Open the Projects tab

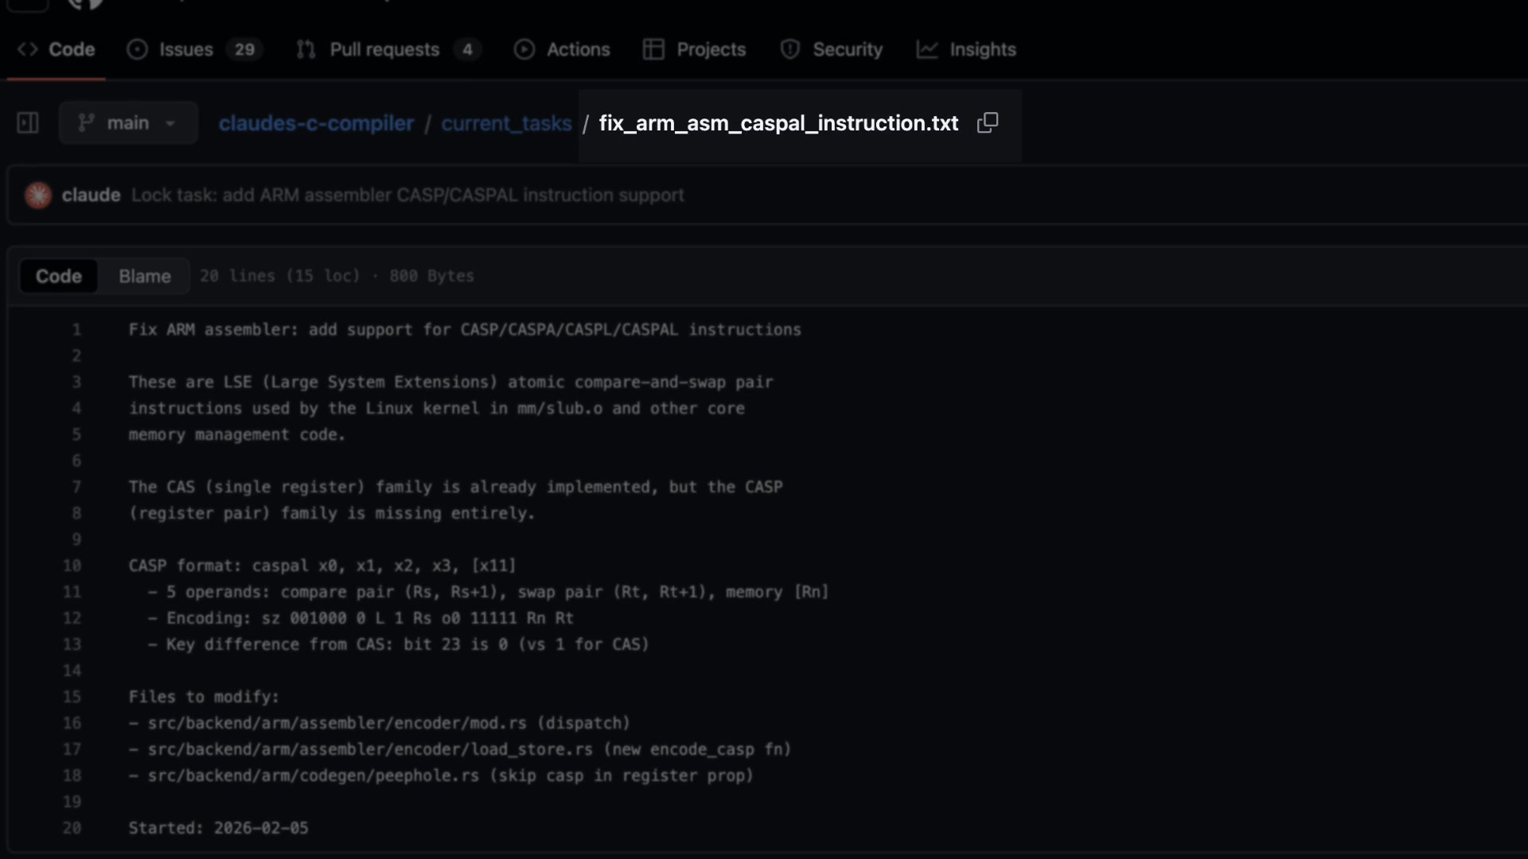[694, 49]
